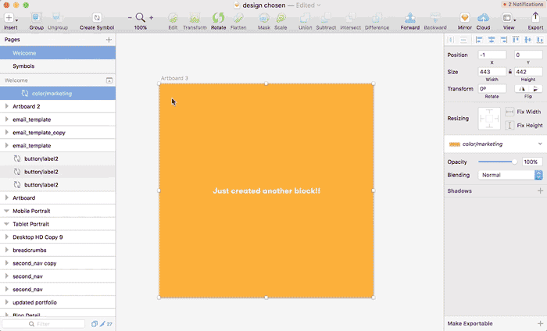Click the Create Symbol icon
The image size is (547, 331).
pyautogui.click(x=96, y=18)
